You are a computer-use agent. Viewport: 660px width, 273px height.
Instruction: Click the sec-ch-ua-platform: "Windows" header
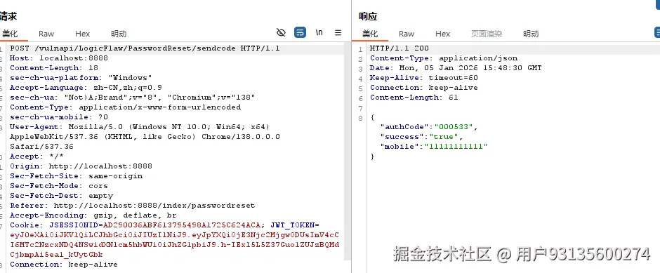point(81,78)
